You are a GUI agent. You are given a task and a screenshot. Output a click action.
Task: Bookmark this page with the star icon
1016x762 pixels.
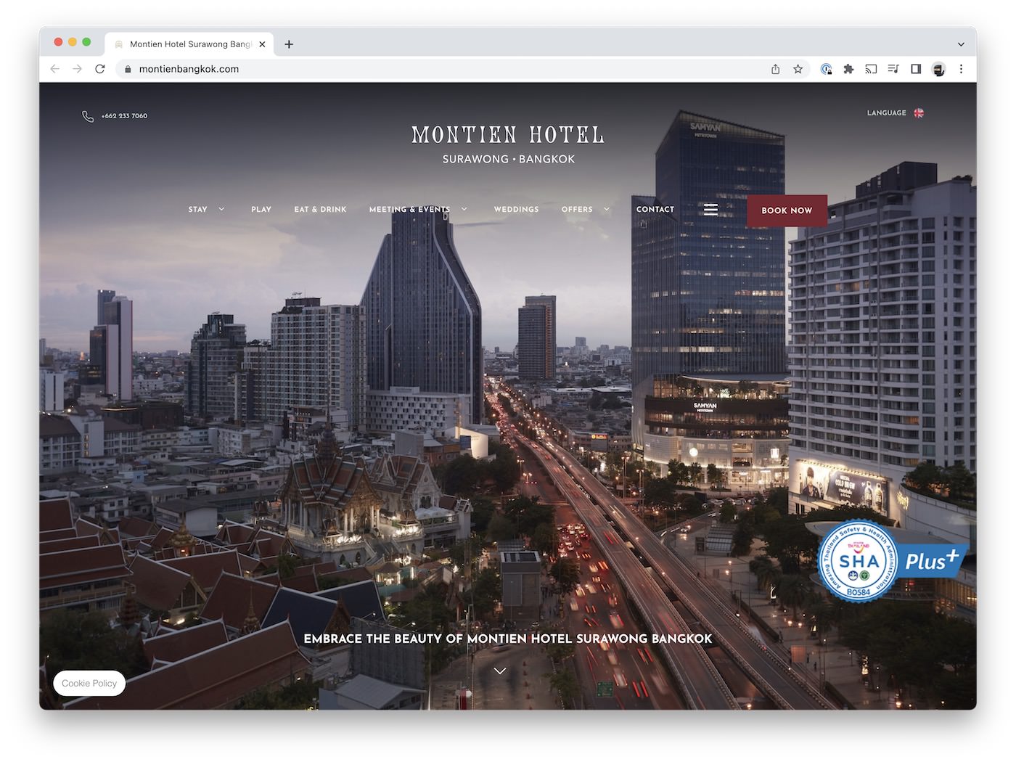pos(798,69)
